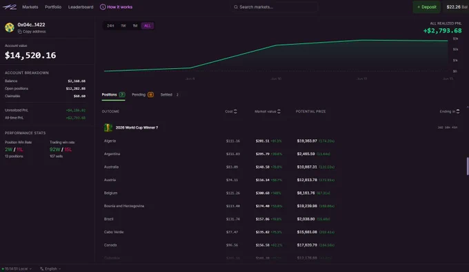Click the OUTCOME column header
Screen dimensions: 469x272
110,112
